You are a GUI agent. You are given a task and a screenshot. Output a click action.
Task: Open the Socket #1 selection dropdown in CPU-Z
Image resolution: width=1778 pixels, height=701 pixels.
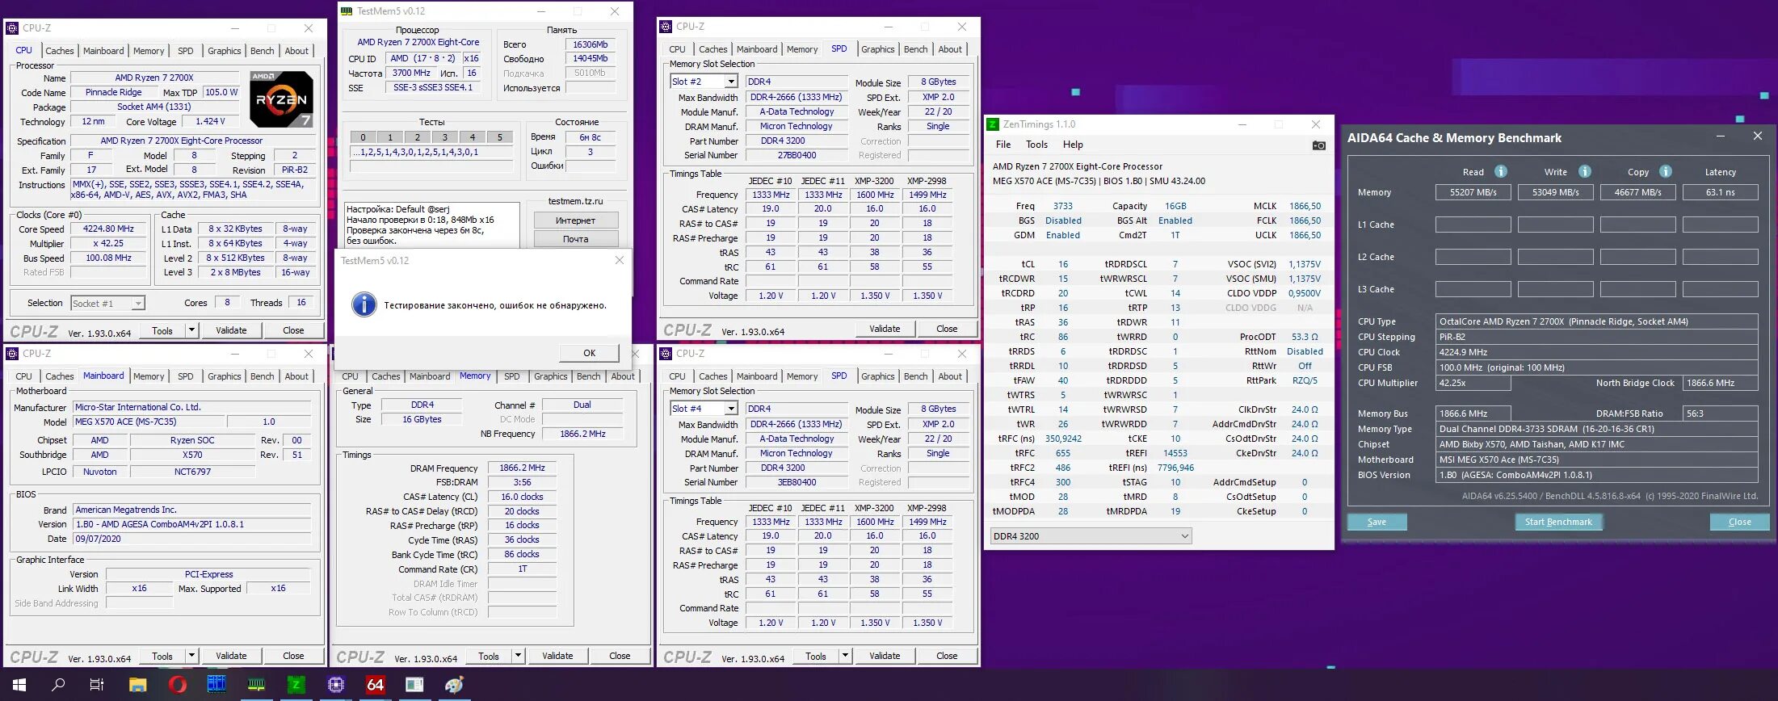pyautogui.click(x=107, y=304)
